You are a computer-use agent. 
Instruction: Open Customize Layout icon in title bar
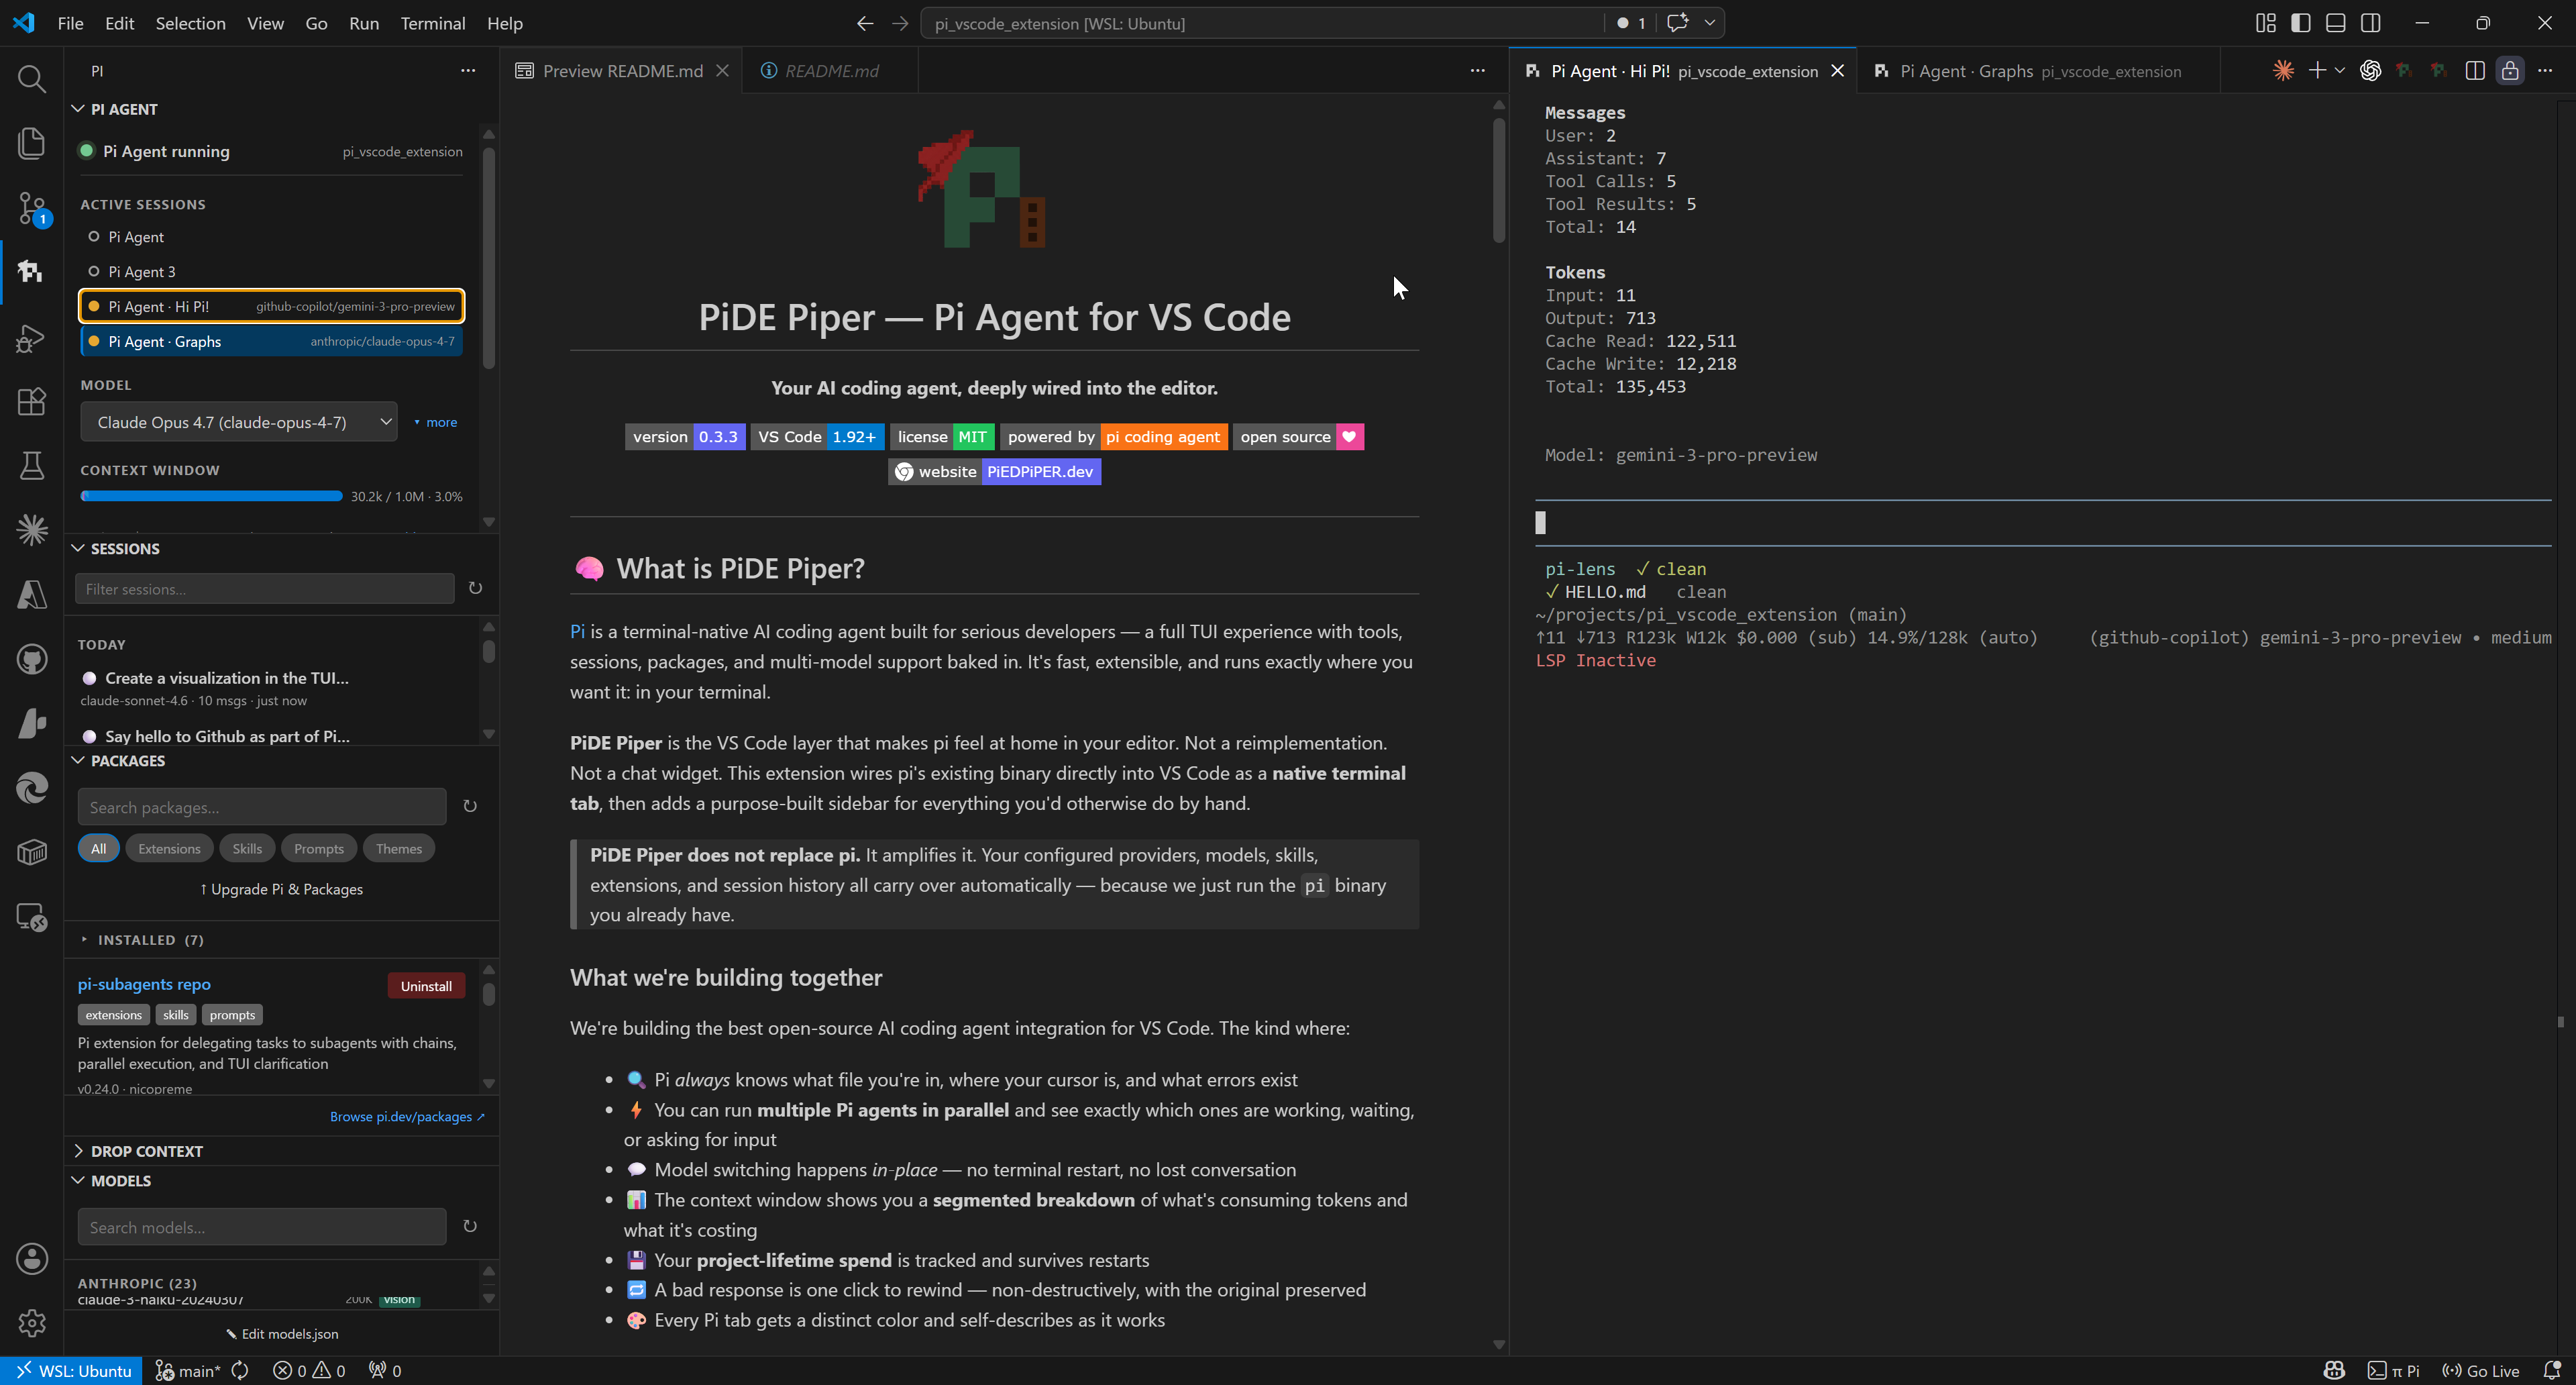tap(2266, 23)
